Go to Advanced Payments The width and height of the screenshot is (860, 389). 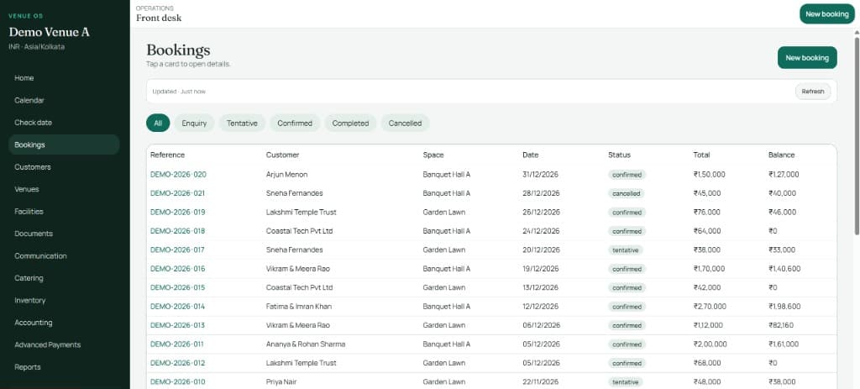point(64,344)
